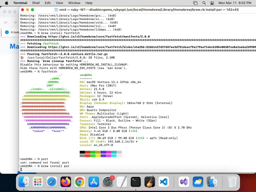The height and width of the screenshot is (192, 256).
Task: Launch Google Chrome from the Dock
Action: pos(80,182)
